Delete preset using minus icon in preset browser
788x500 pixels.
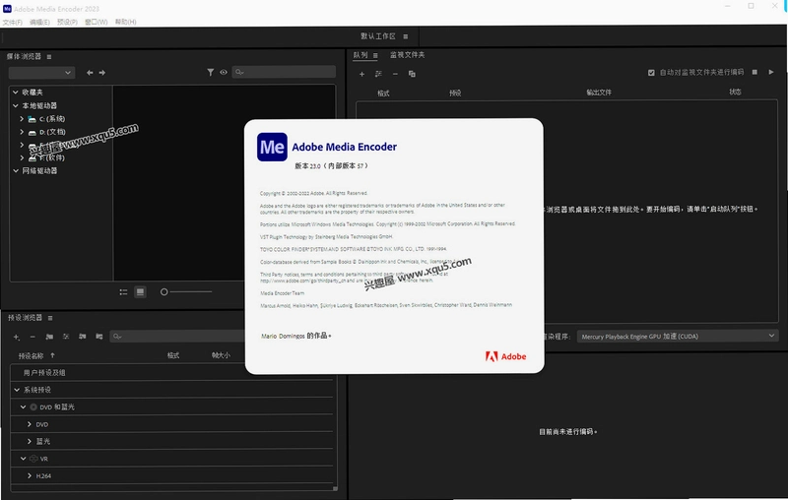(33, 337)
